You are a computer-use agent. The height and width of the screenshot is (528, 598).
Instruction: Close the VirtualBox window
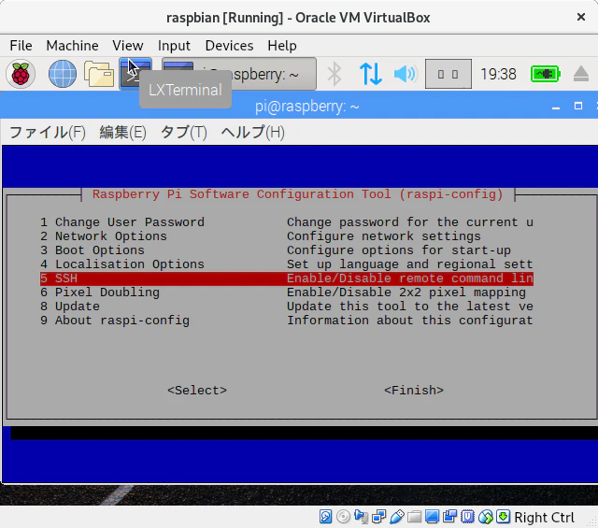click(581, 17)
